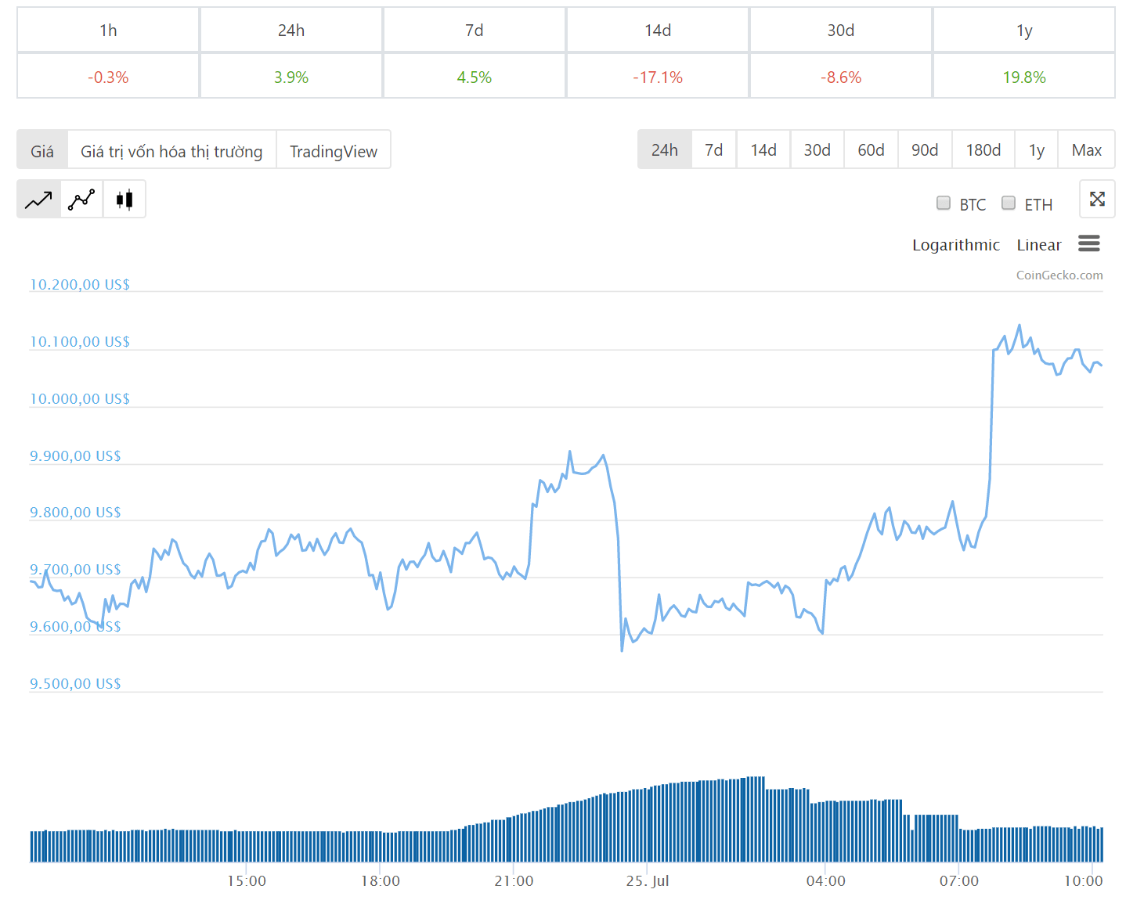Select the 24h chart range

point(665,149)
